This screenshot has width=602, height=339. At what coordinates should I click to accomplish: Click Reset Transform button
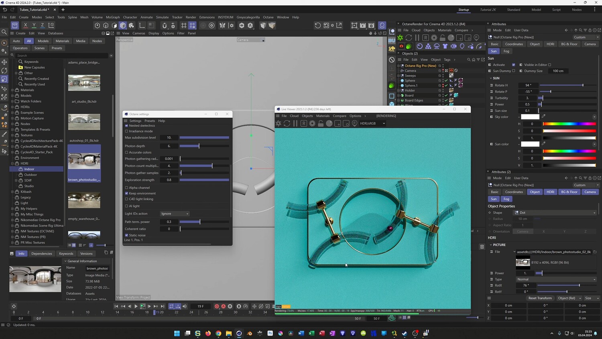click(540, 298)
